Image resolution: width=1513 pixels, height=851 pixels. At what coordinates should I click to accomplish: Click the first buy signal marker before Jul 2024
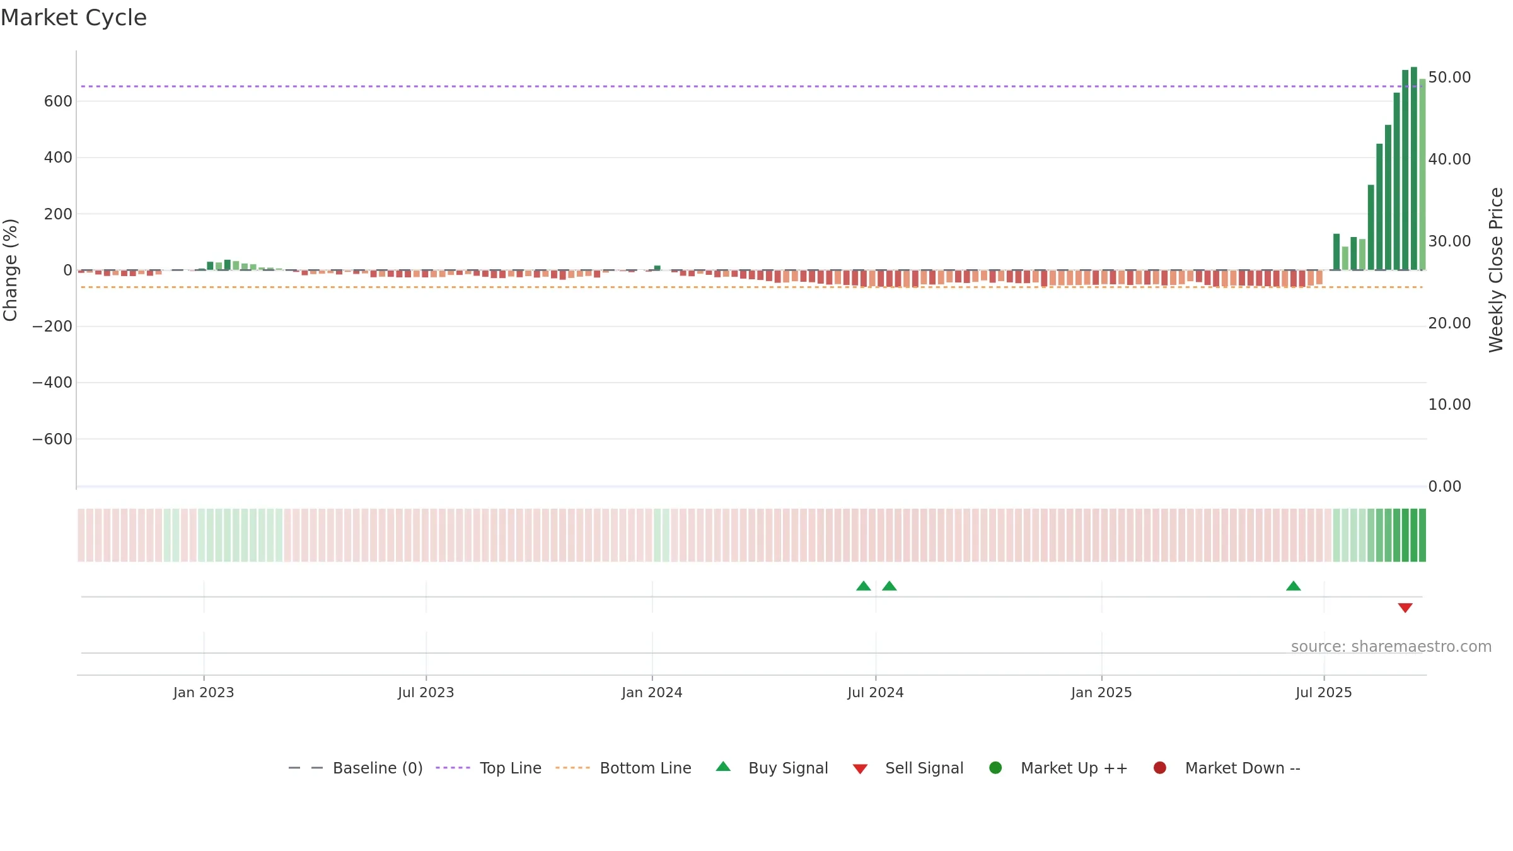(x=864, y=586)
